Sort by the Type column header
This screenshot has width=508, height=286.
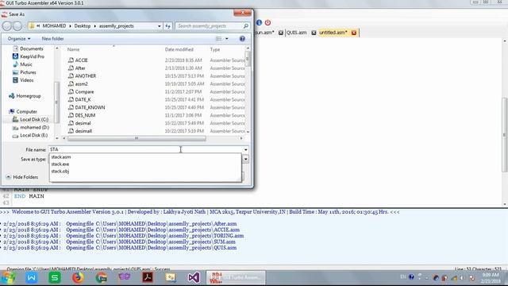(215, 49)
